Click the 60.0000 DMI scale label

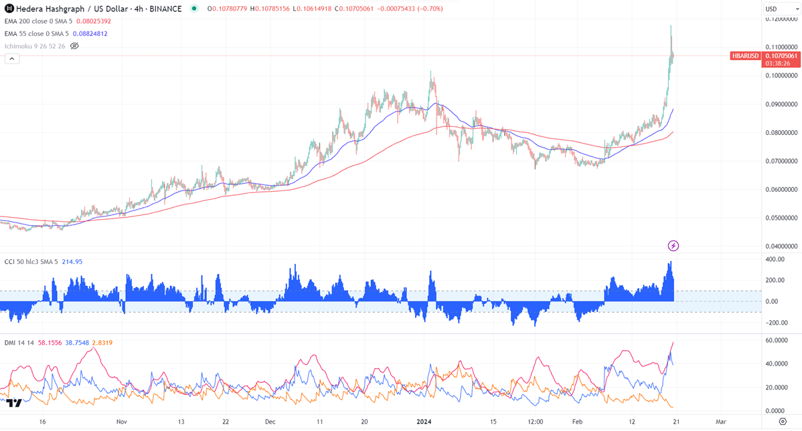(x=775, y=340)
